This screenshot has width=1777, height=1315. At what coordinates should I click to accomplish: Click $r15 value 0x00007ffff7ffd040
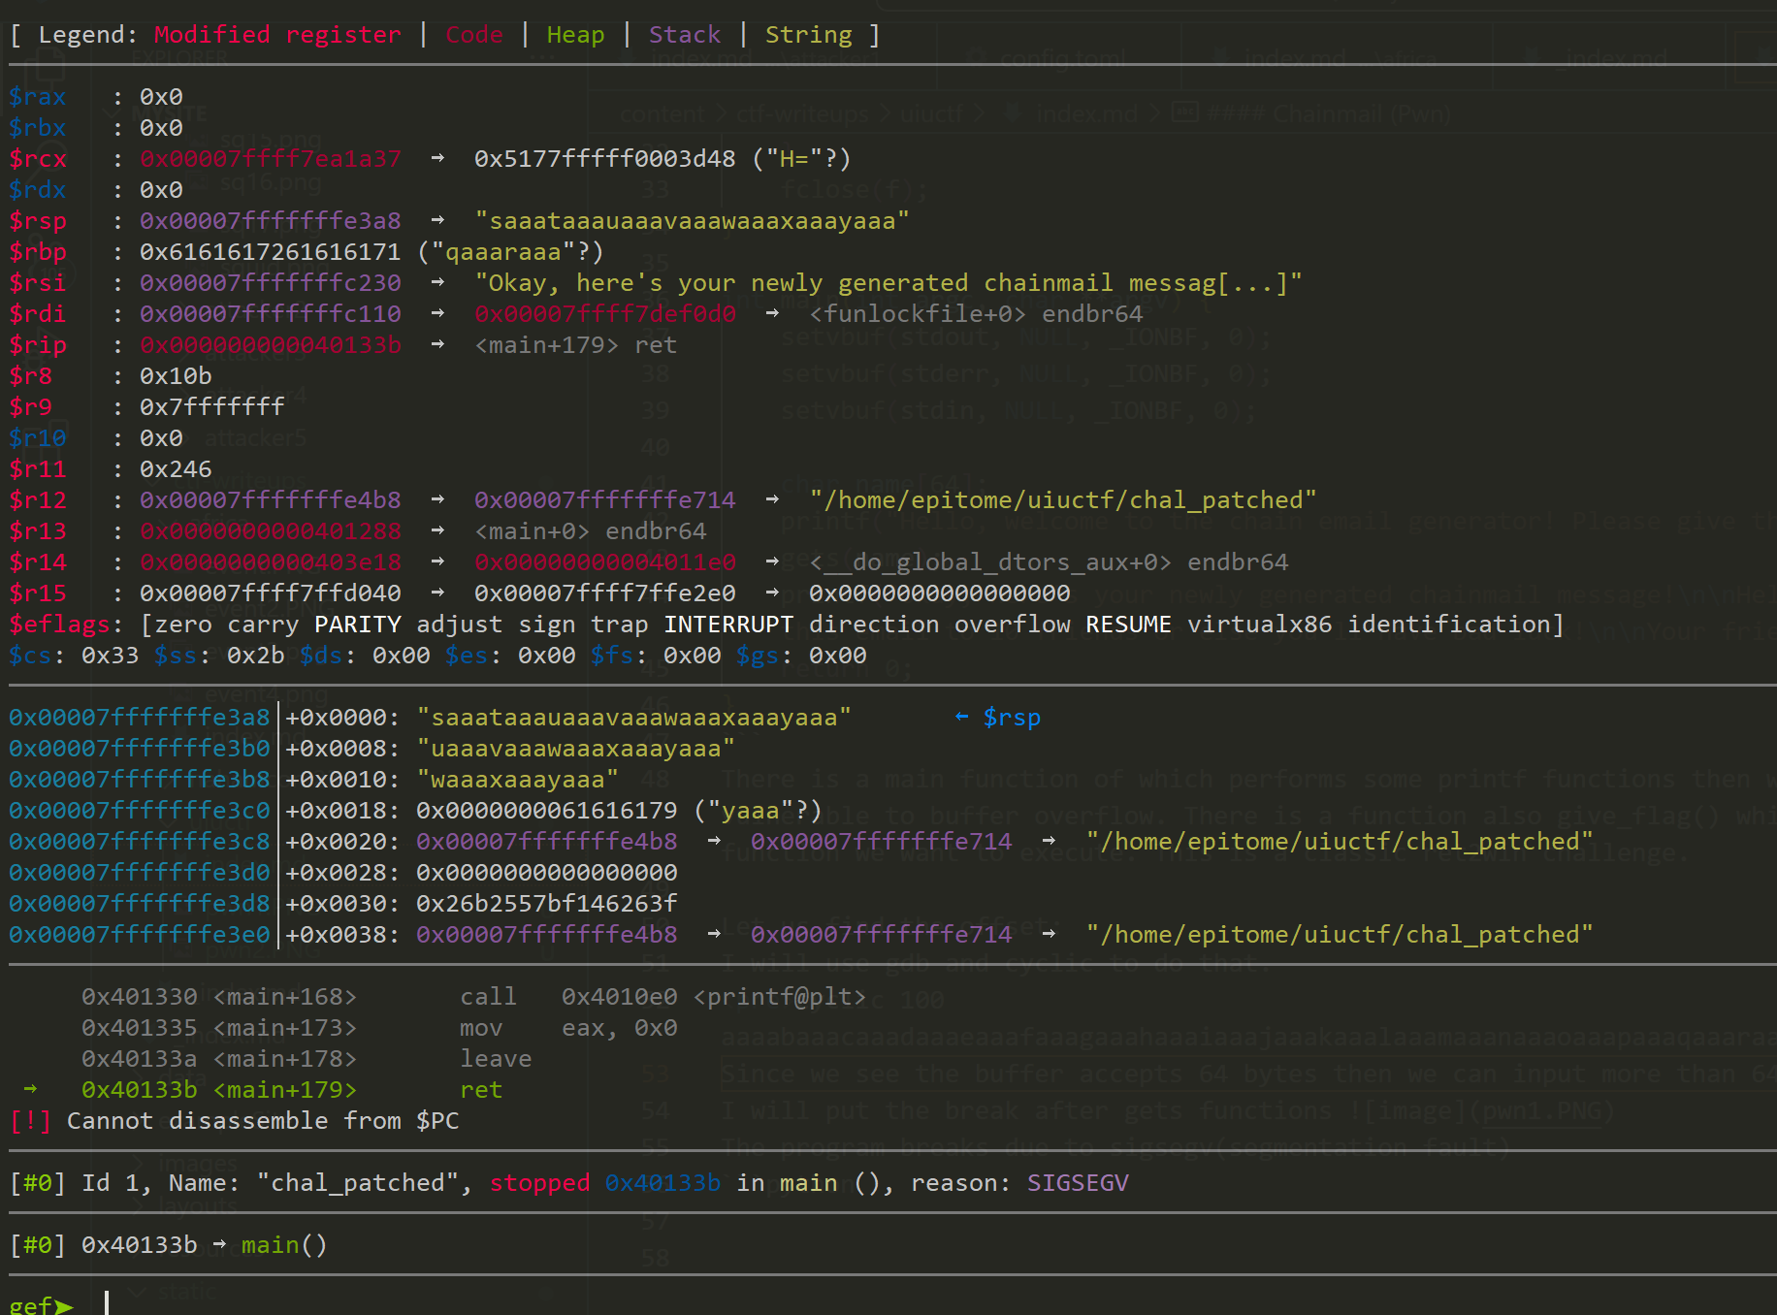[271, 593]
